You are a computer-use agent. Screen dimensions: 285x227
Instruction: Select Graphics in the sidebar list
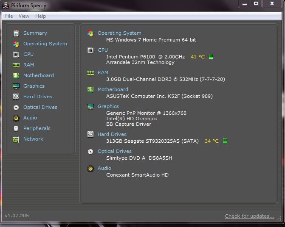coord(34,86)
